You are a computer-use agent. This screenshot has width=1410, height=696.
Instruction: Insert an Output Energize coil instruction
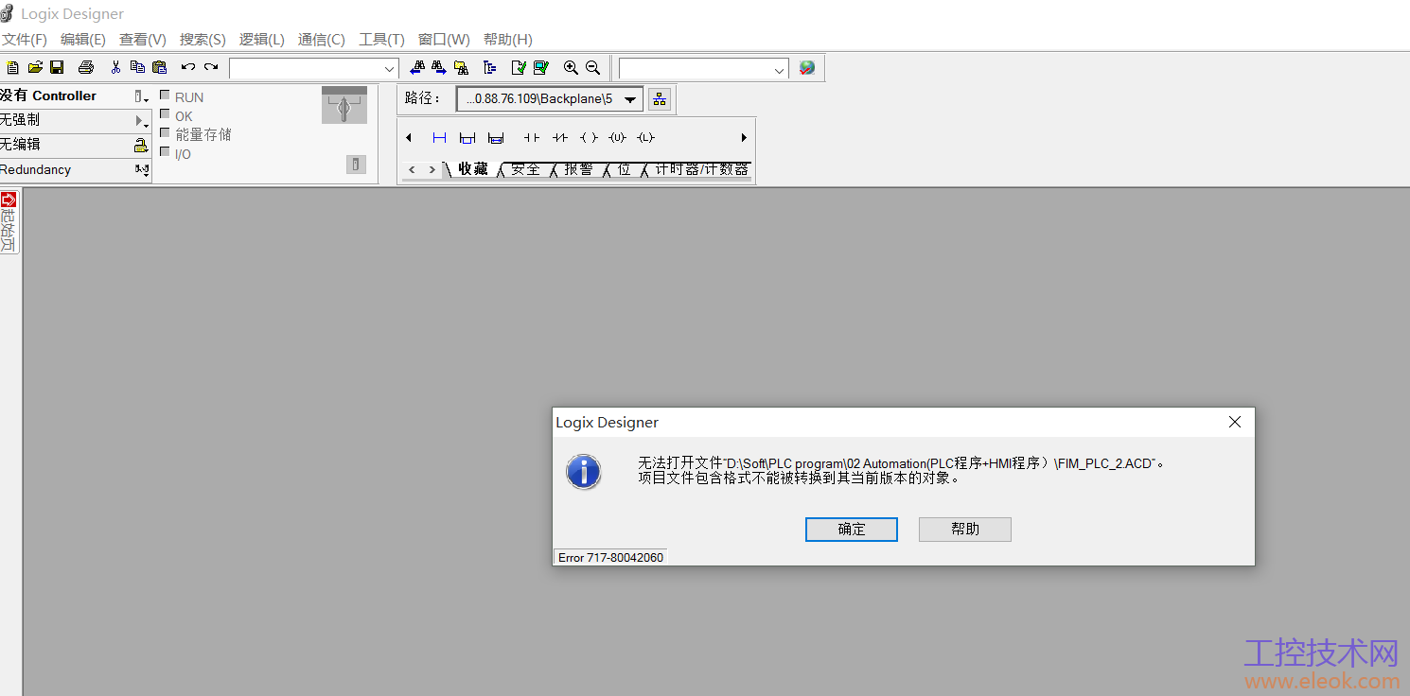coord(589,138)
